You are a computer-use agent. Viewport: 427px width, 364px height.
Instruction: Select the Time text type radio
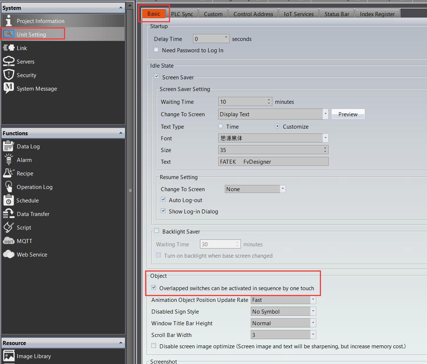pos(220,126)
